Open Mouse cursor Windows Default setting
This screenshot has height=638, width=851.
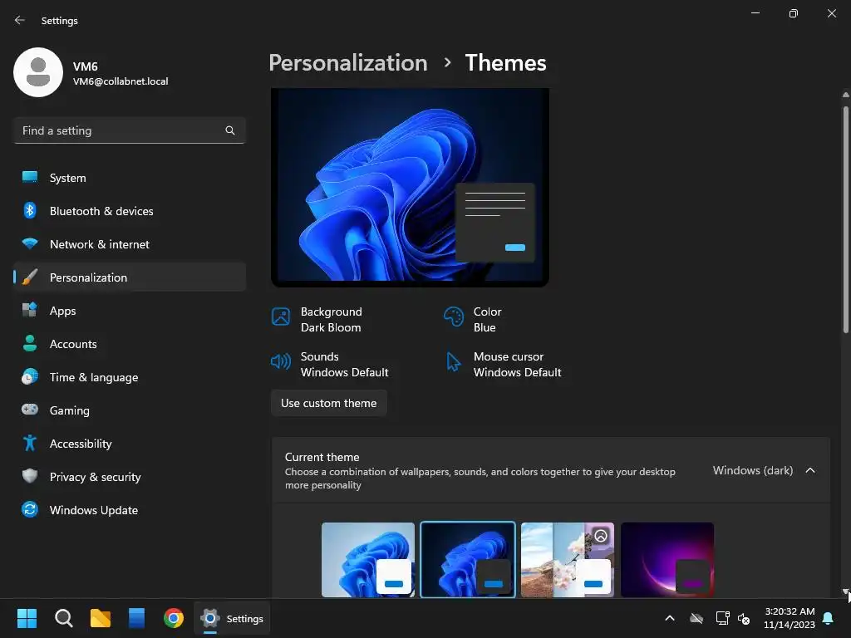[503, 365]
